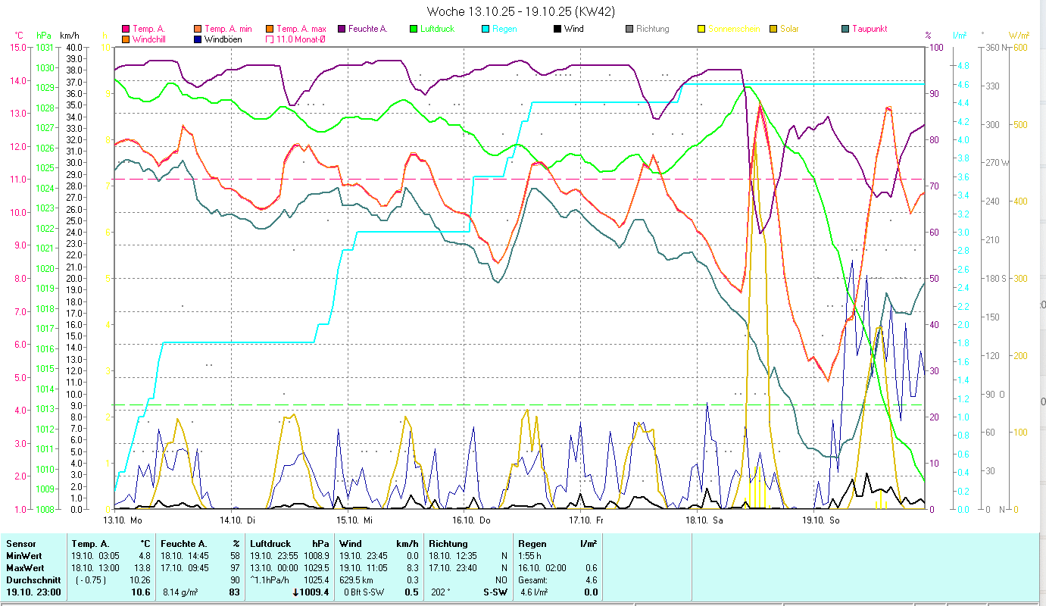Click the 'Solar' legend label

pos(790,29)
